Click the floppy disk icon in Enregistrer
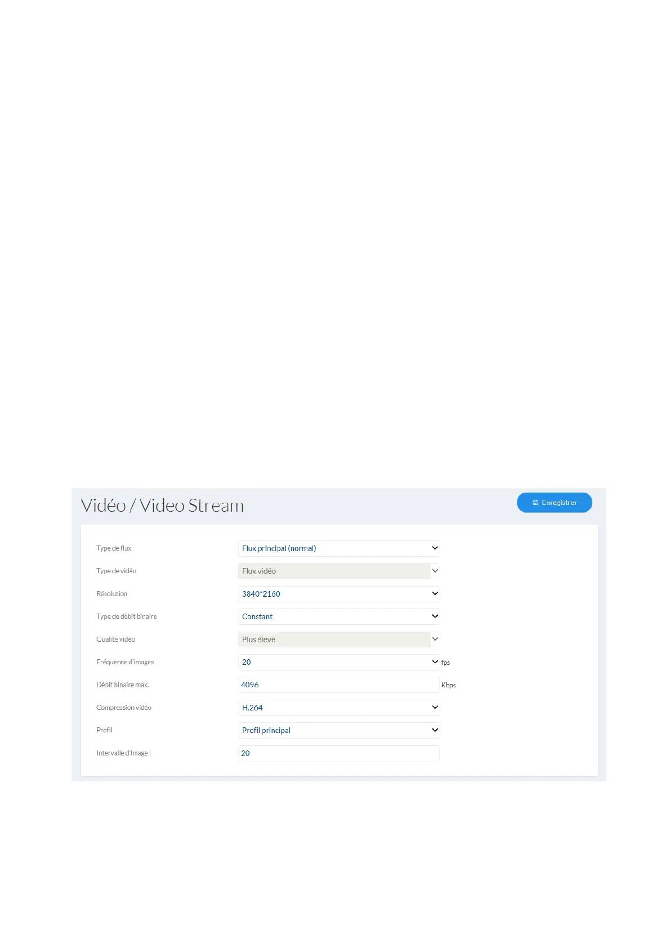The width and height of the screenshot is (670, 948). pyautogui.click(x=535, y=503)
